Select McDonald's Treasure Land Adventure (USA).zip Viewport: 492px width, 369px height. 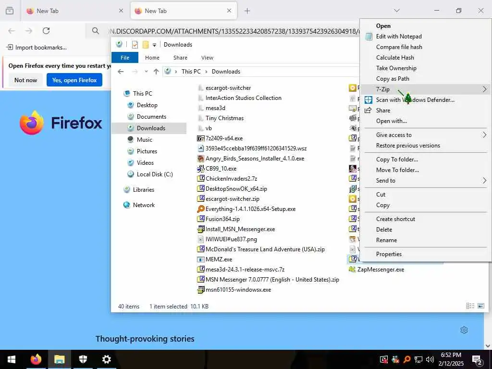pos(265,249)
